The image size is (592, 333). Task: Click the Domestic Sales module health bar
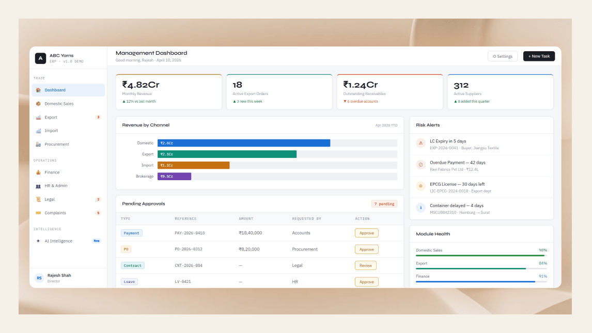[481, 256]
